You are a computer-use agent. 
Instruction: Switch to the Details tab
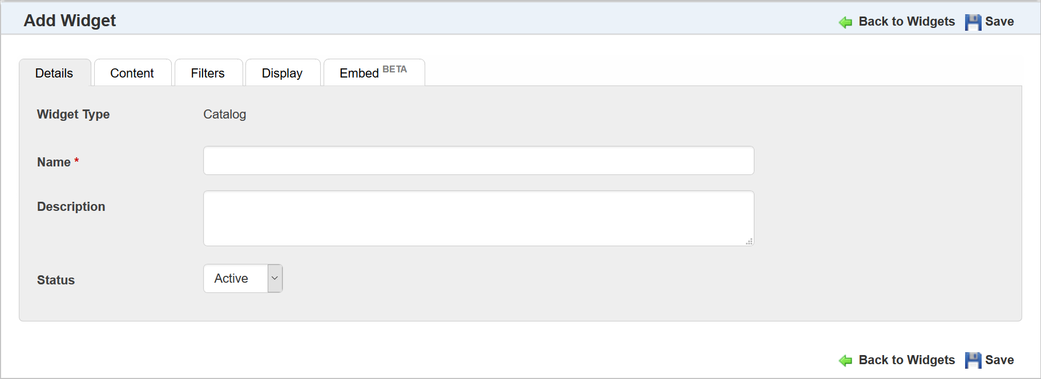point(54,74)
